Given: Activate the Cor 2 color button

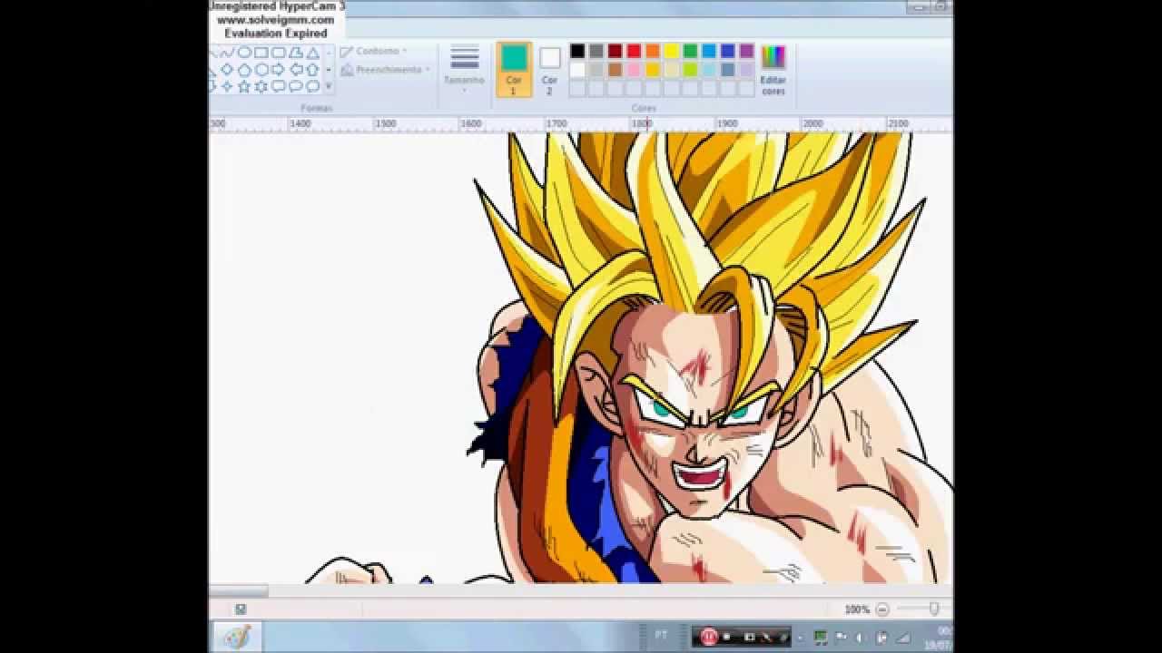Looking at the screenshot, I should point(549,70).
